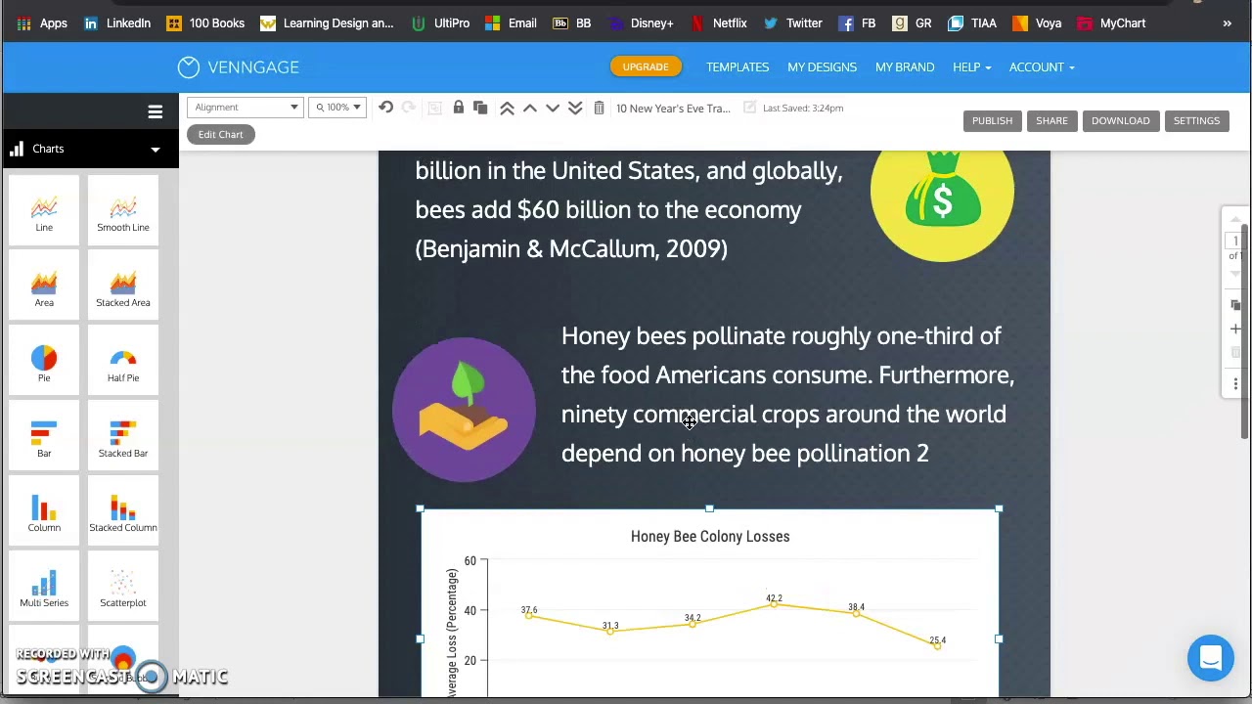Lock the selected chart
Viewport: 1252px width, 704px height.
tap(458, 108)
